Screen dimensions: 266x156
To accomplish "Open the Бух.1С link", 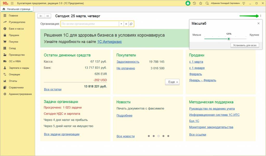I will (194, 121).
